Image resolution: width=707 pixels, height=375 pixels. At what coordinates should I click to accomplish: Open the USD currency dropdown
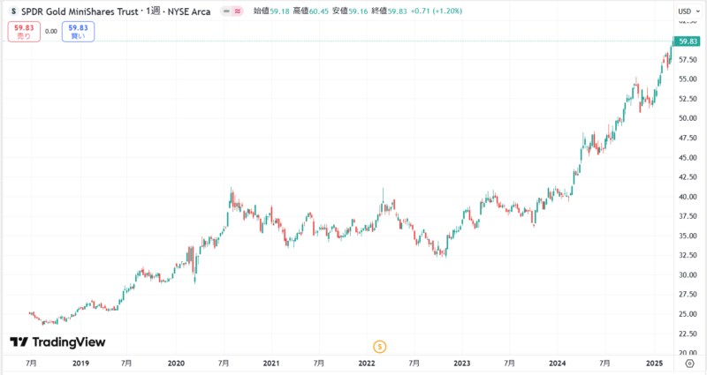[688, 11]
